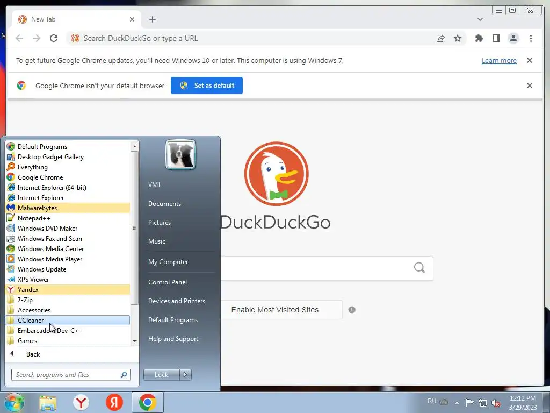Open a new tab with the plus button

(x=152, y=19)
